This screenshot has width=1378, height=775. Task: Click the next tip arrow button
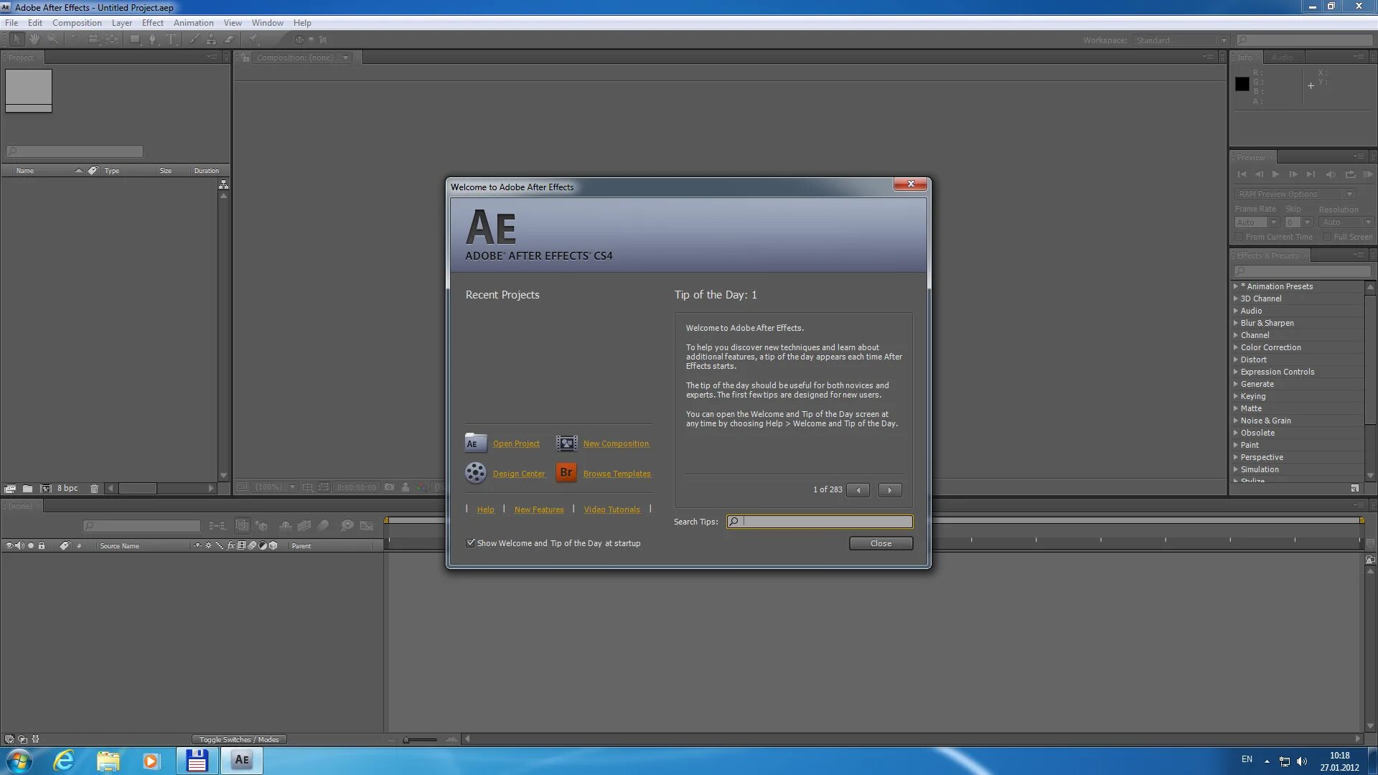pyautogui.click(x=890, y=490)
